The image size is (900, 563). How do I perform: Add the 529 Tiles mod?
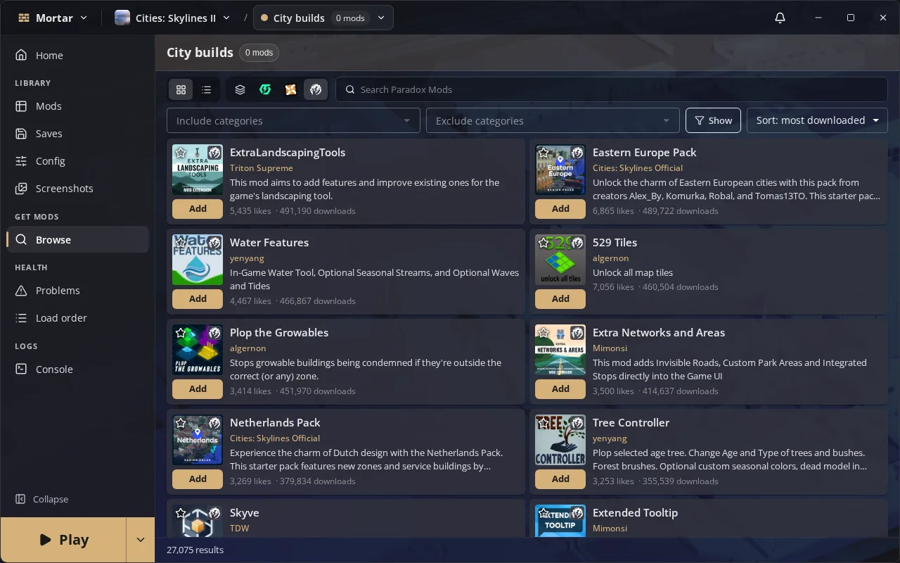click(x=560, y=298)
